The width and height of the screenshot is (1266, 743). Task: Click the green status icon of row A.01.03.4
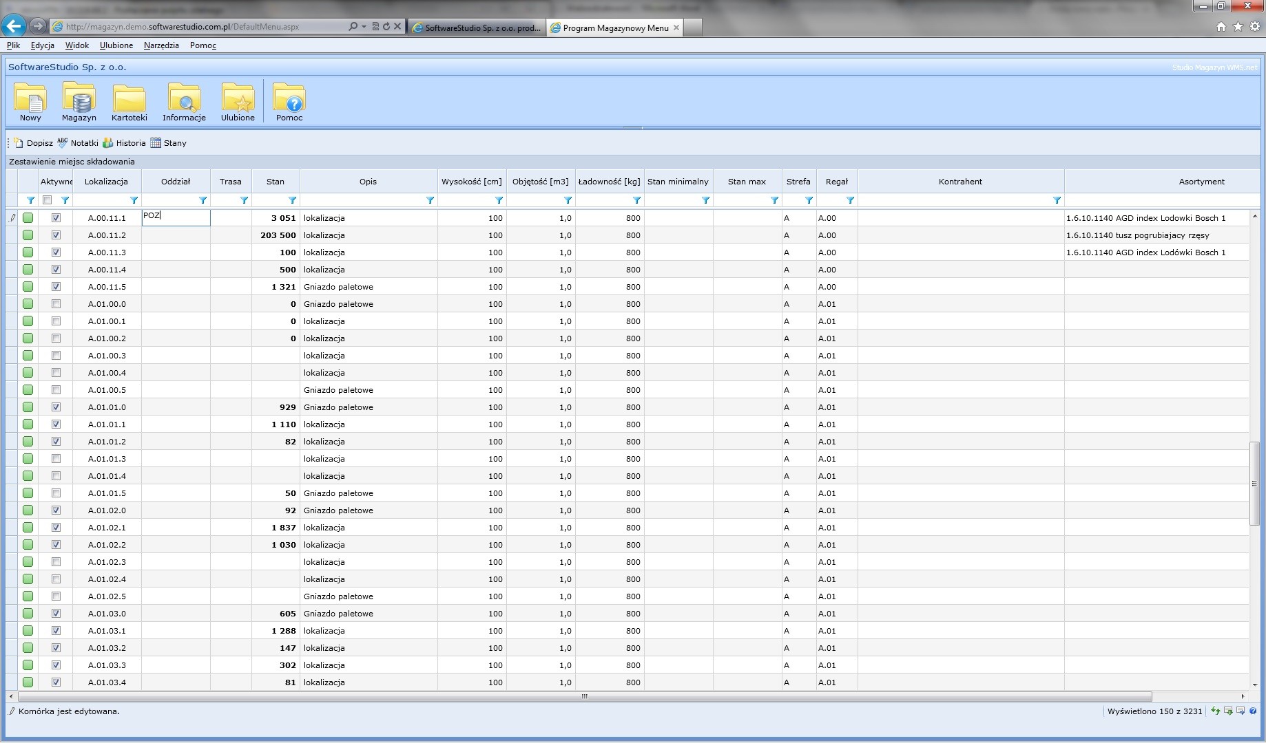pos(28,682)
